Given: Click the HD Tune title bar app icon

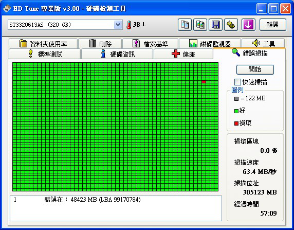Looking at the screenshot, I should (7, 8).
